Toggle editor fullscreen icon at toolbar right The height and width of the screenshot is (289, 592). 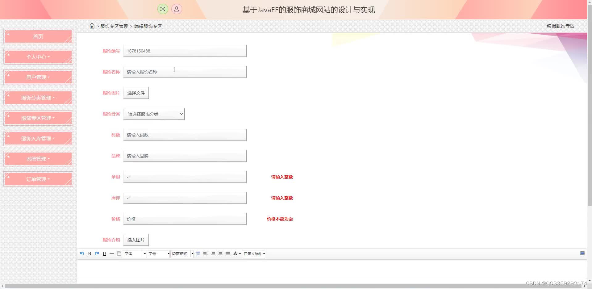point(582,253)
